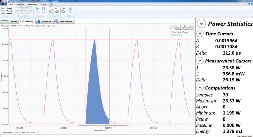Collapse the Measurement Cursors section
The width and height of the screenshot is (253, 137).
[200, 61]
